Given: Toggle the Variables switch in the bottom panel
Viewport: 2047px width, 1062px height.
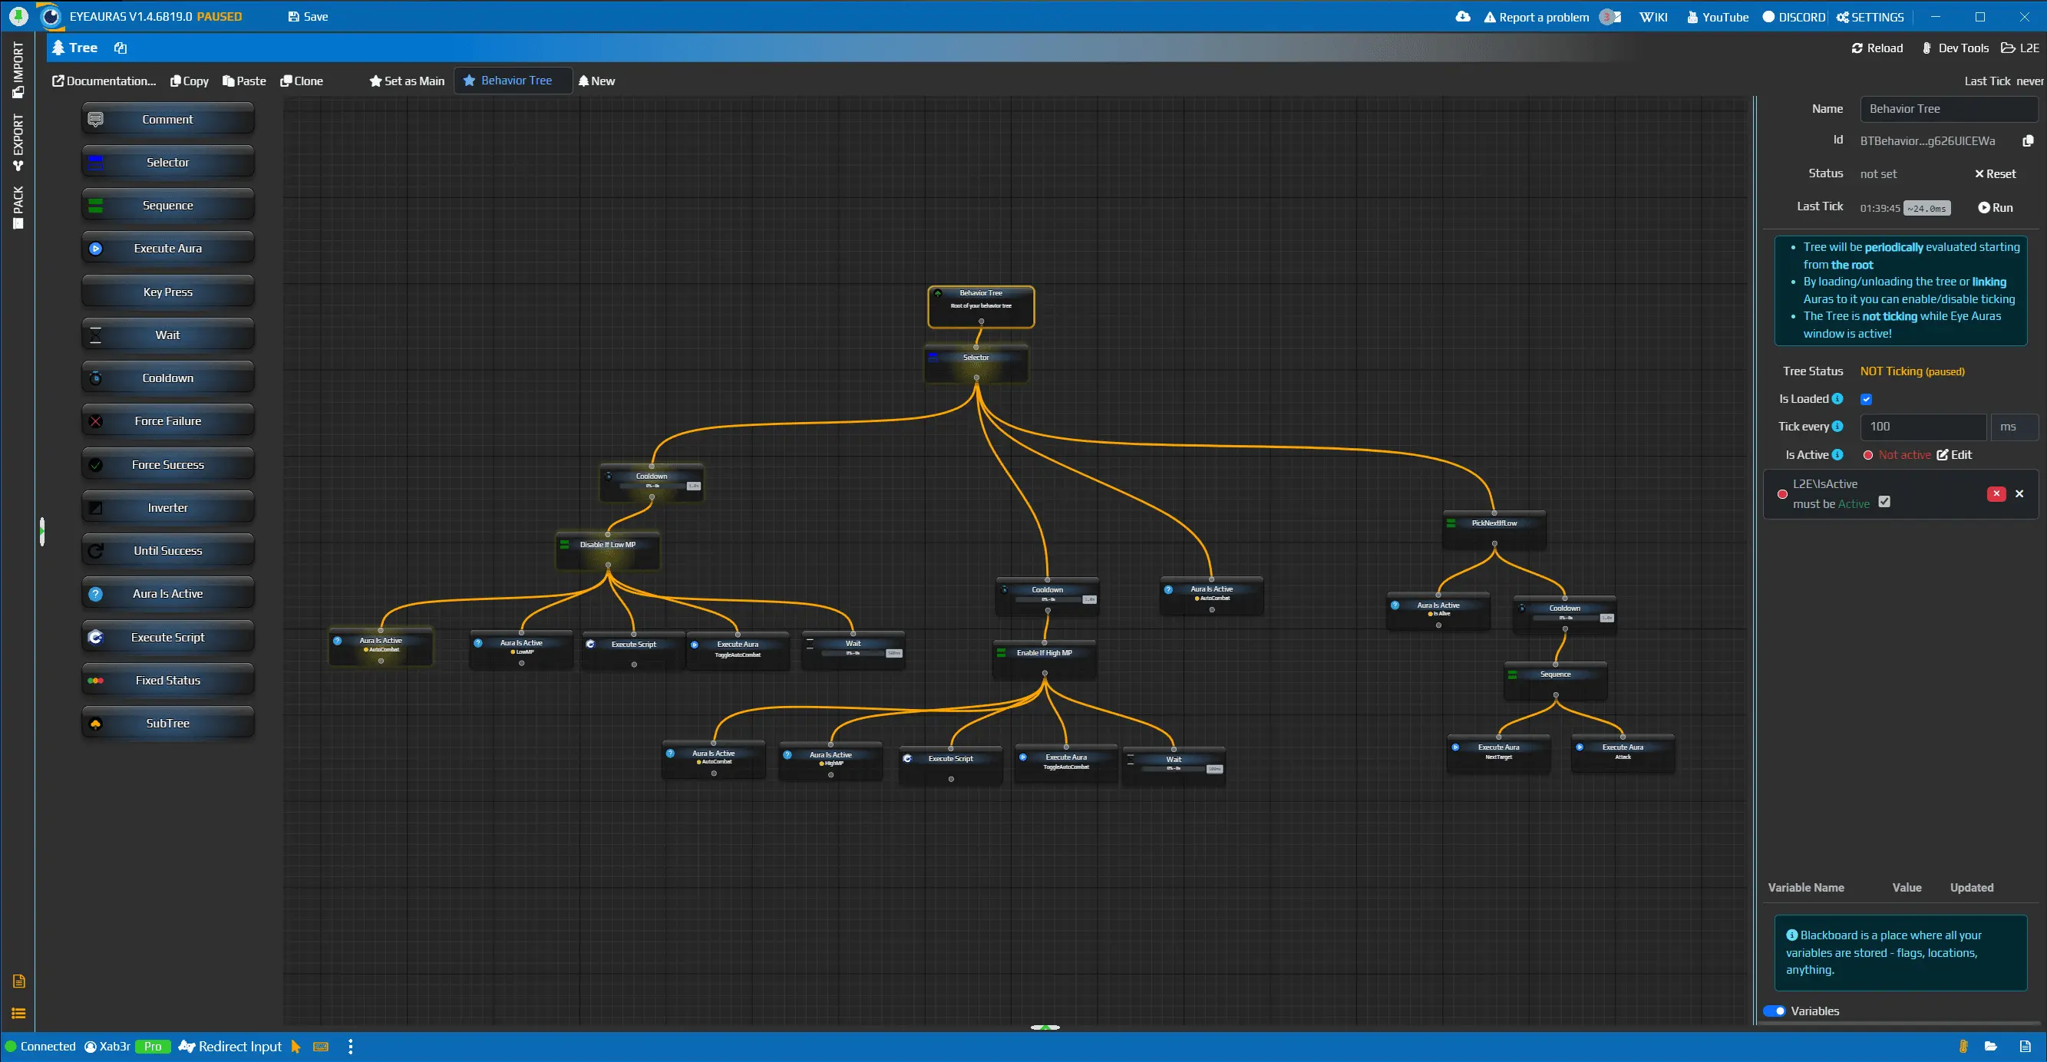Looking at the screenshot, I should click(x=1775, y=1011).
